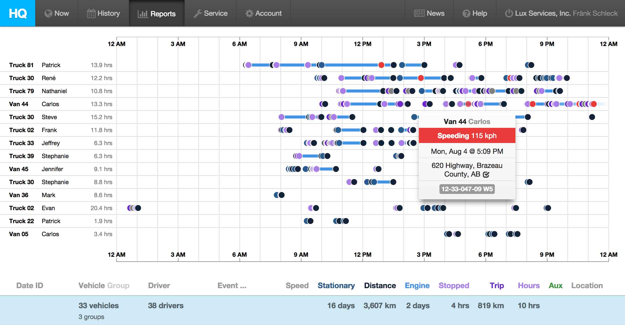Click the red speeding dot on Truck 81 row
The height and width of the screenshot is (325, 625).
(381, 65)
